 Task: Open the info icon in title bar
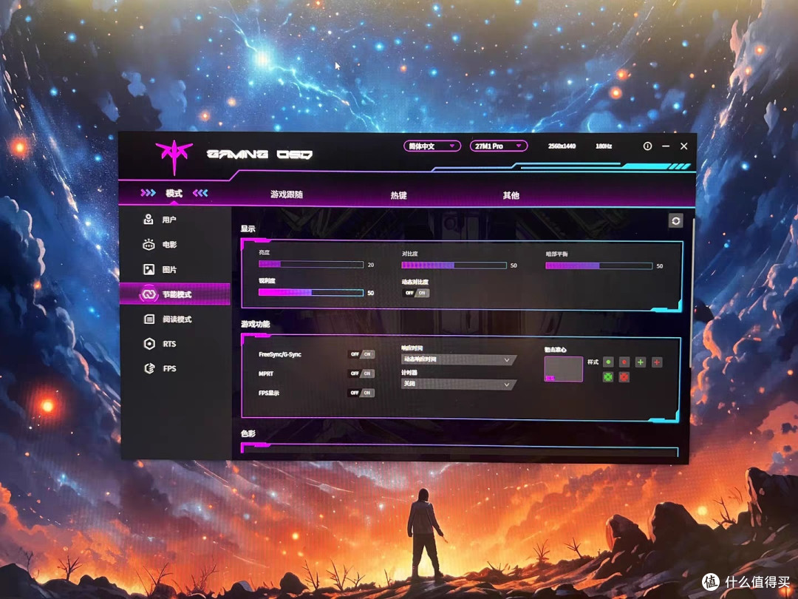click(647, 146)
